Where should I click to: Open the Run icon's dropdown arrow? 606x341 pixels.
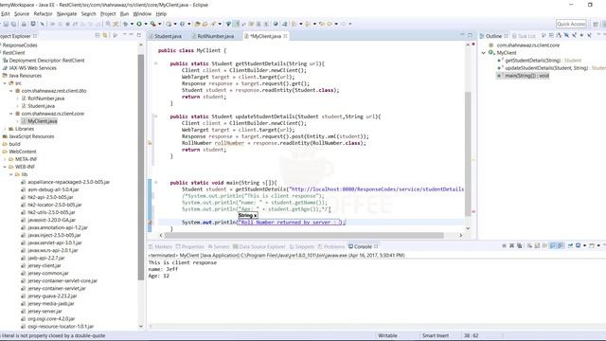(x=146, y=24)
